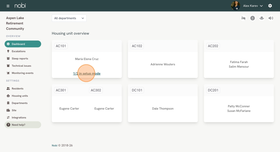The image size is (280, 152).
Task: Go to Escalations in sidebar
Action: [x=18, y=51]
